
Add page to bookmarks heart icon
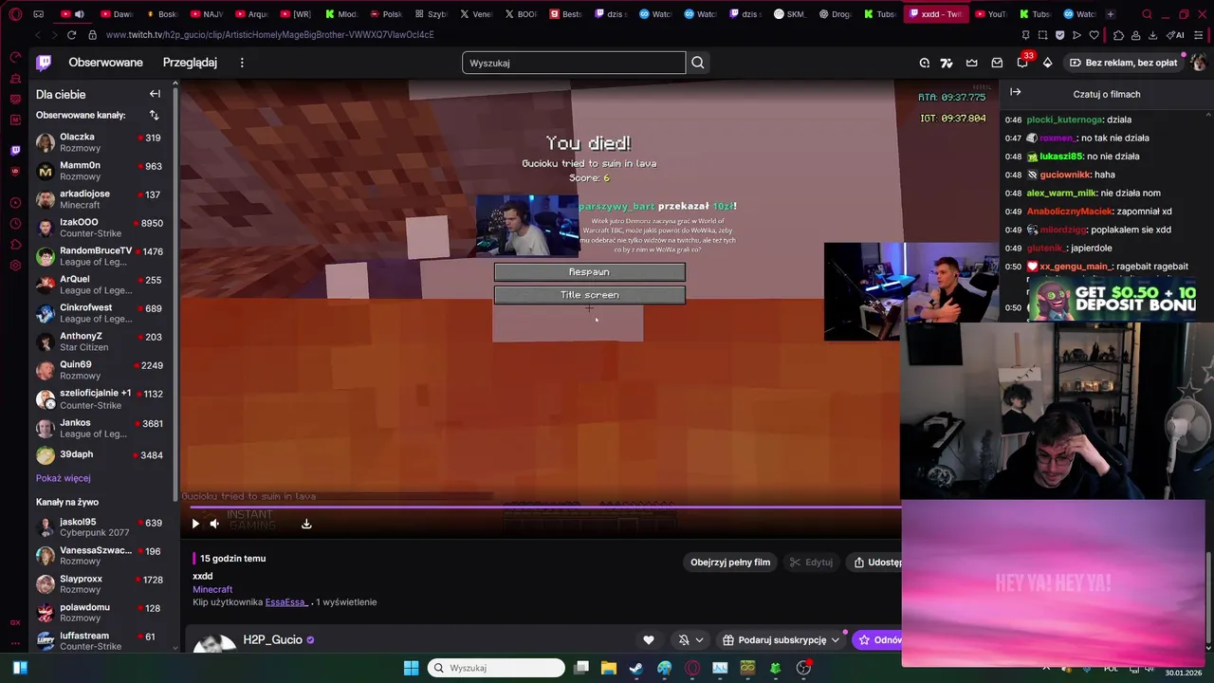coord(1094,35)
